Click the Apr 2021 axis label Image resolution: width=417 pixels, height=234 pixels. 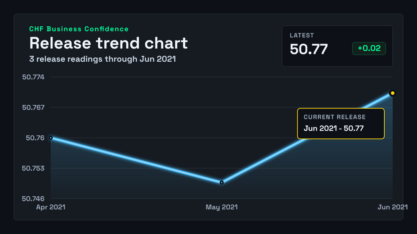click(x=51, y=207)
